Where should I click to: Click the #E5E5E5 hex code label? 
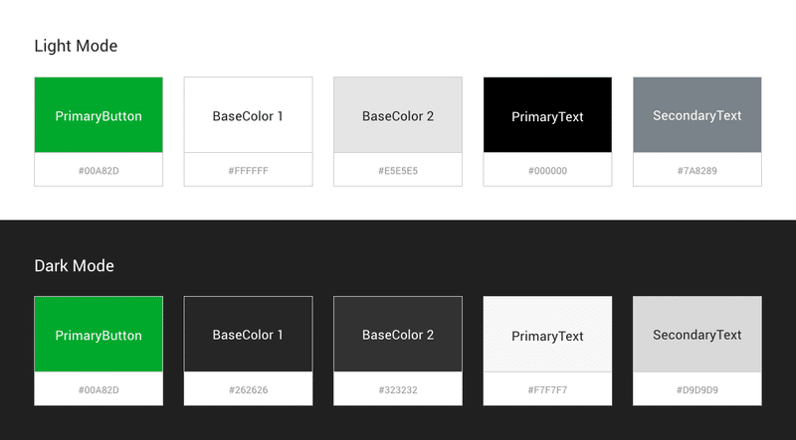pos(398,171)
